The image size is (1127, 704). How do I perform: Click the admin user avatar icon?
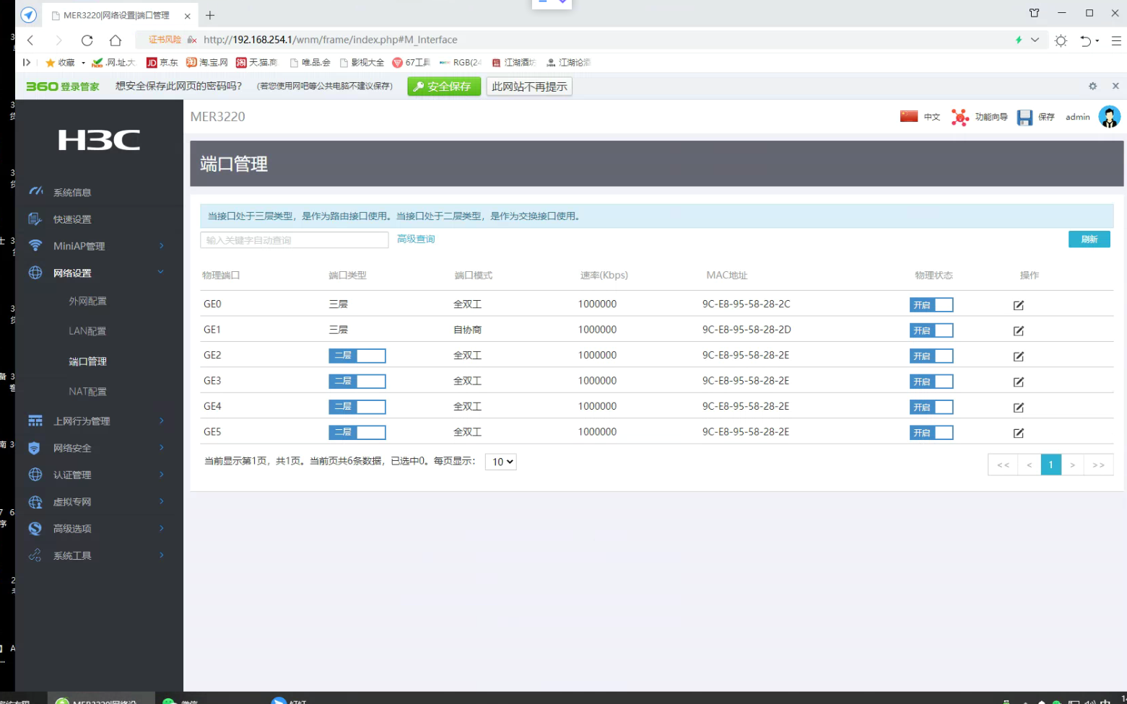pos(1109,117)
